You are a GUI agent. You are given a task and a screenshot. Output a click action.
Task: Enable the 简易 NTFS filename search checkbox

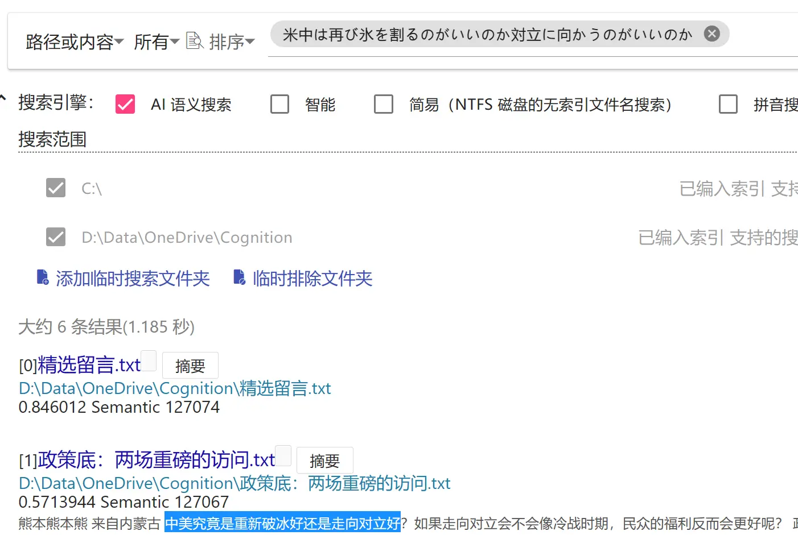coord(383,105)
